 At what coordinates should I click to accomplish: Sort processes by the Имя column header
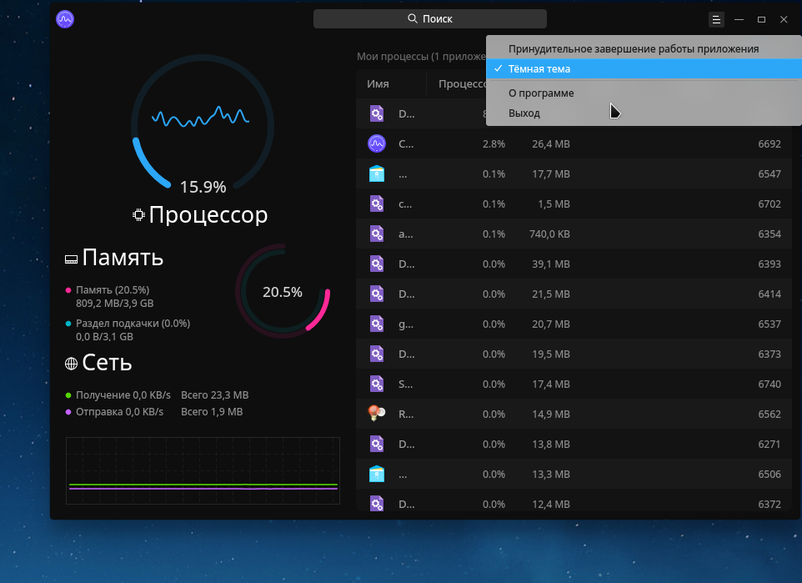point(378,84)
